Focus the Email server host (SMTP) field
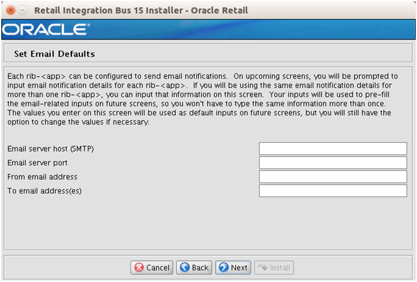Viewport: 417px width, 282px height. click(x=333, y=148)
